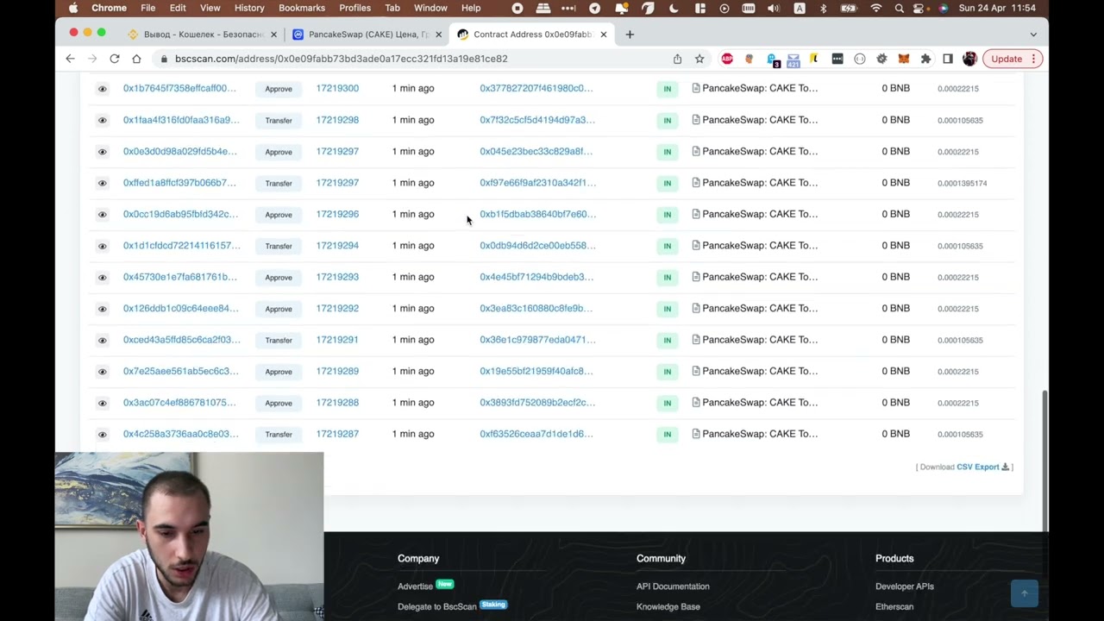Open the ghost extension with badge 3
The image size is (1104, 621).
click(772, 60)
